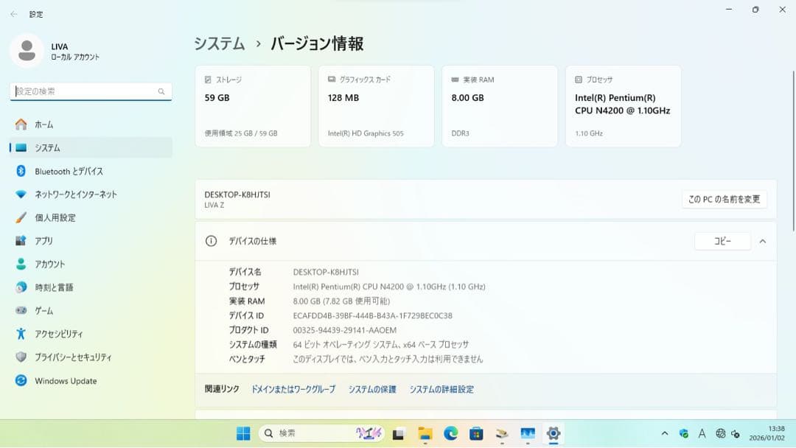Screen dimensions: 796x448
Task: Open Microsoft Store from taskbar
Action: click(x=476, y=433)
